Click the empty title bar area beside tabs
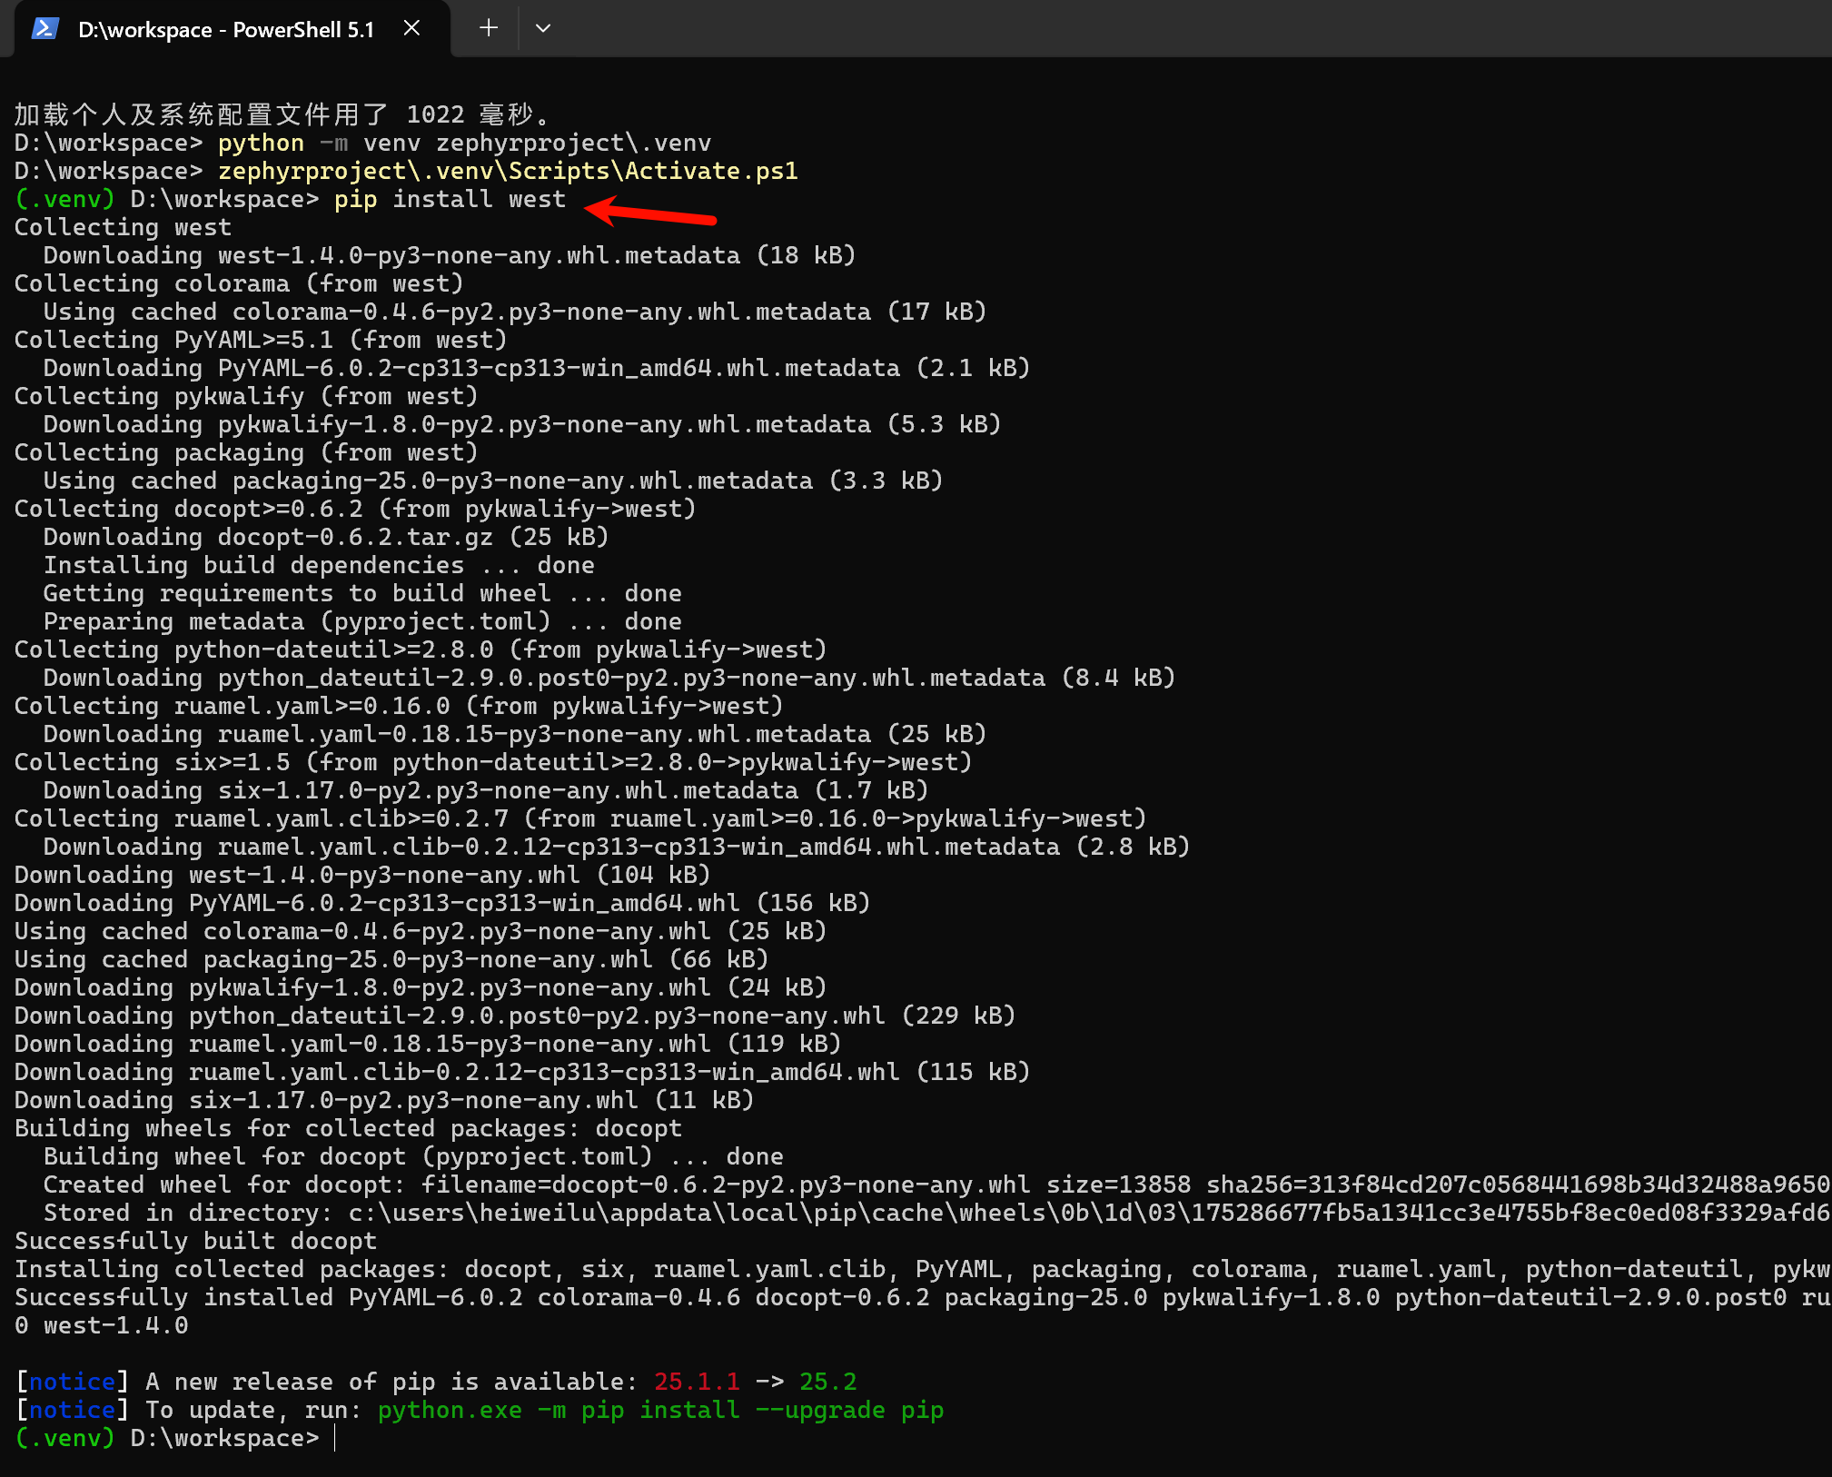The width and height of the screenshot is (1832, 1477). tap(1181, 28)
